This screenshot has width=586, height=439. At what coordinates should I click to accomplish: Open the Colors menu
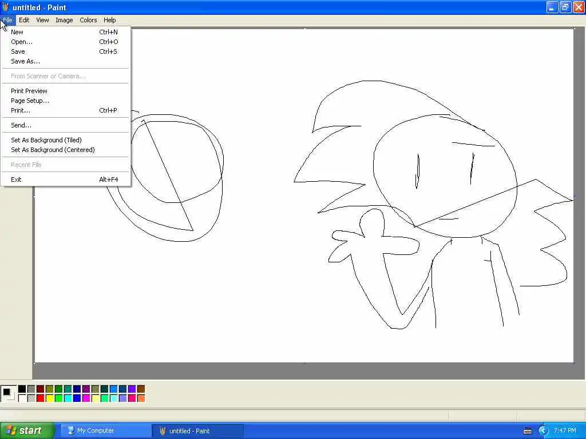pyautogui.click(x=88, y=20)
